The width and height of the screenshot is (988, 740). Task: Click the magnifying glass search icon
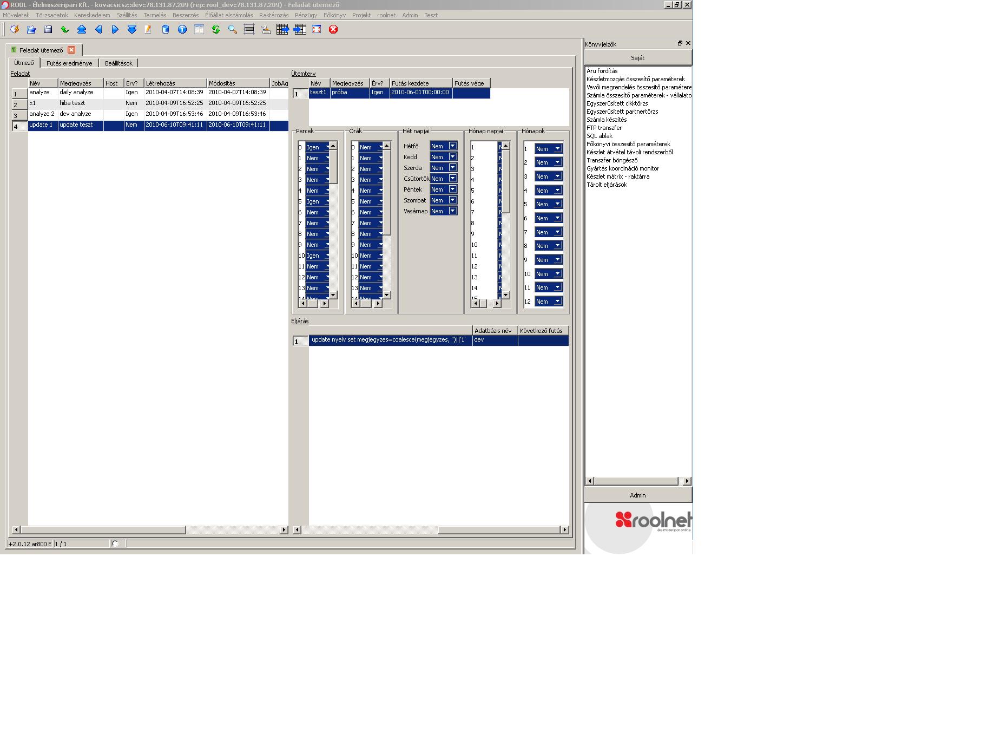coord(233,29)
